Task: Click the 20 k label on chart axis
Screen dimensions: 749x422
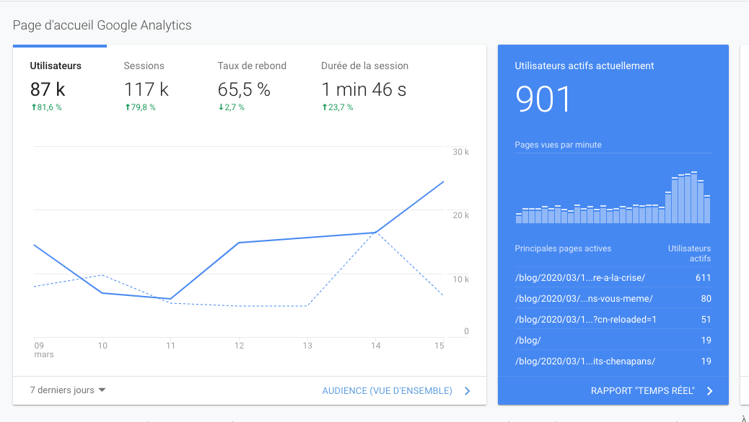Action: [x=460, y=215]
